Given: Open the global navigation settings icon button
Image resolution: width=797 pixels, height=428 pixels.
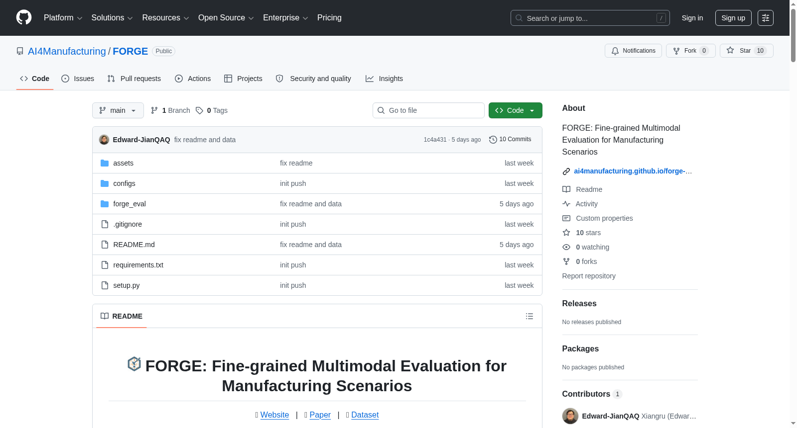Looking at the screenshot, I should [x=766, y=18].
